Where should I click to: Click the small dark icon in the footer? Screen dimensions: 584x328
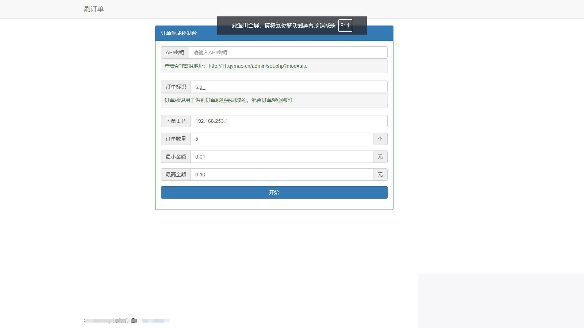(135, 321)
